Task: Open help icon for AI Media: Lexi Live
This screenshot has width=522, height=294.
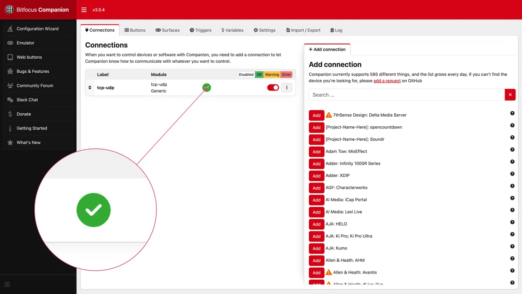Action: (x=512, y=210)
